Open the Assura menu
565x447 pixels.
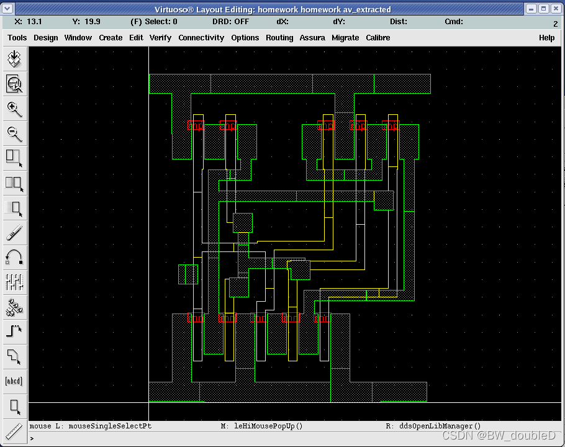[312, 38]
